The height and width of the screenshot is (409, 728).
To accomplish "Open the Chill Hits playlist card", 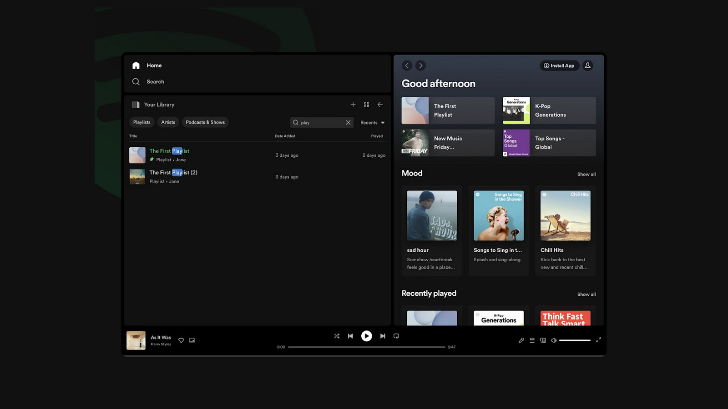I will 566,230.
